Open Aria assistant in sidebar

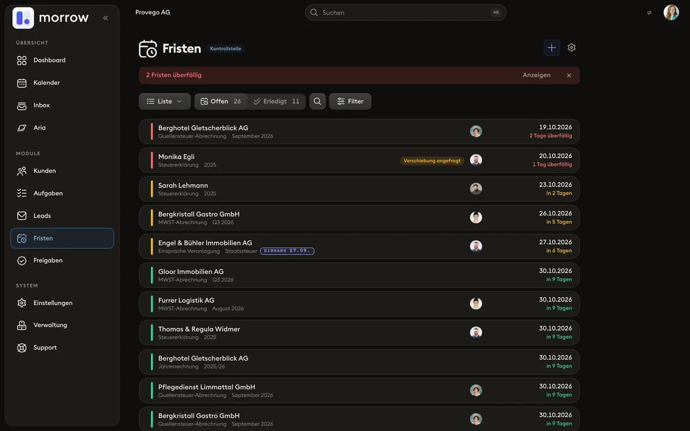click(x=62, y=128)
